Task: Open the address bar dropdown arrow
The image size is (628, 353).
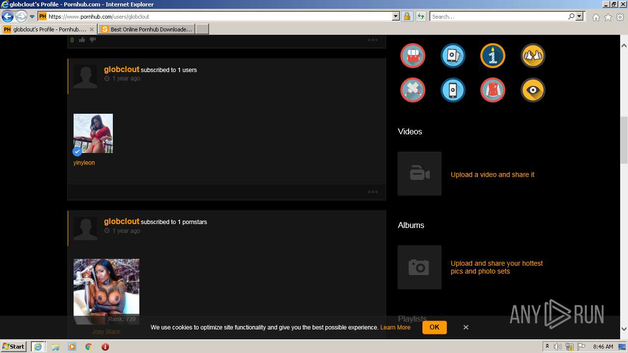Action: [x=396, y=16]
